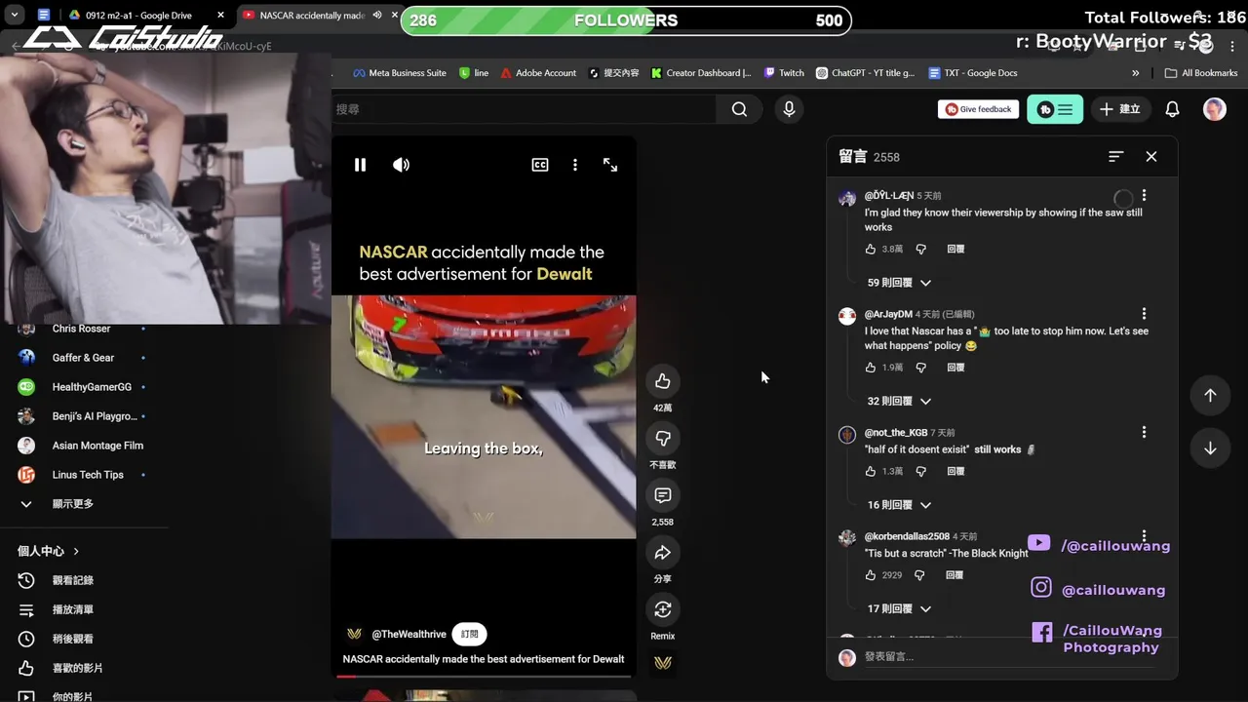This screenshot has width=1248, height=702.
Task: Open All Bookmarks folder
Action: click(1201, 73)
